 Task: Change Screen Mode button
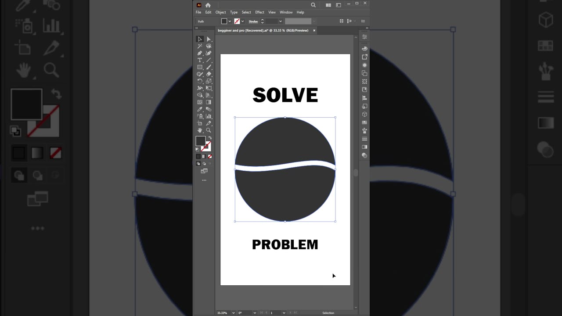pyautogui.click(x=204, y=171)
